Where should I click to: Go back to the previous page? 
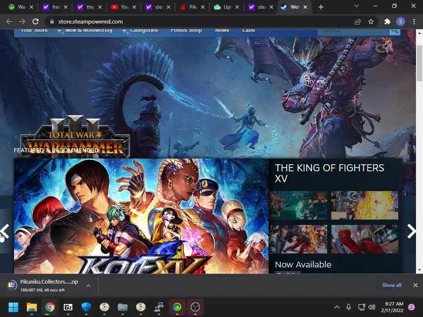[9, 21]
